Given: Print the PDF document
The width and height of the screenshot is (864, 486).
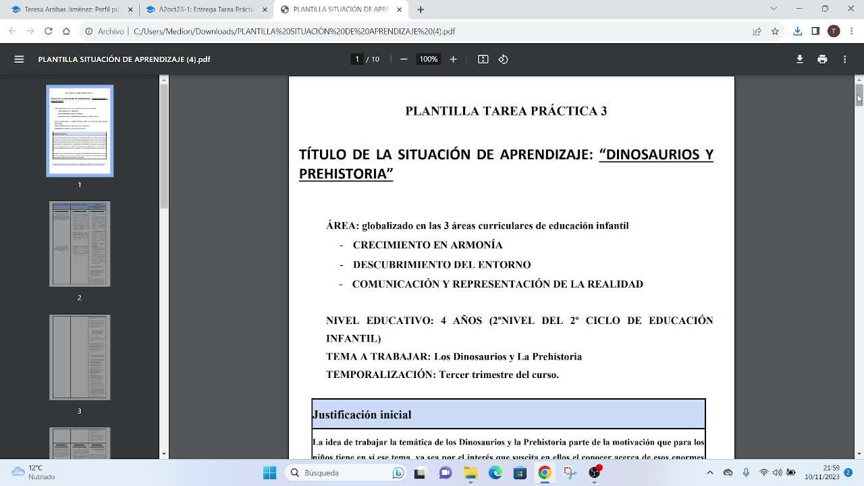Looking at the screenshot, I should click(821, 59).
